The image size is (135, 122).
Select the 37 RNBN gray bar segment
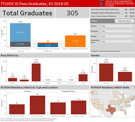pos(20,44)
